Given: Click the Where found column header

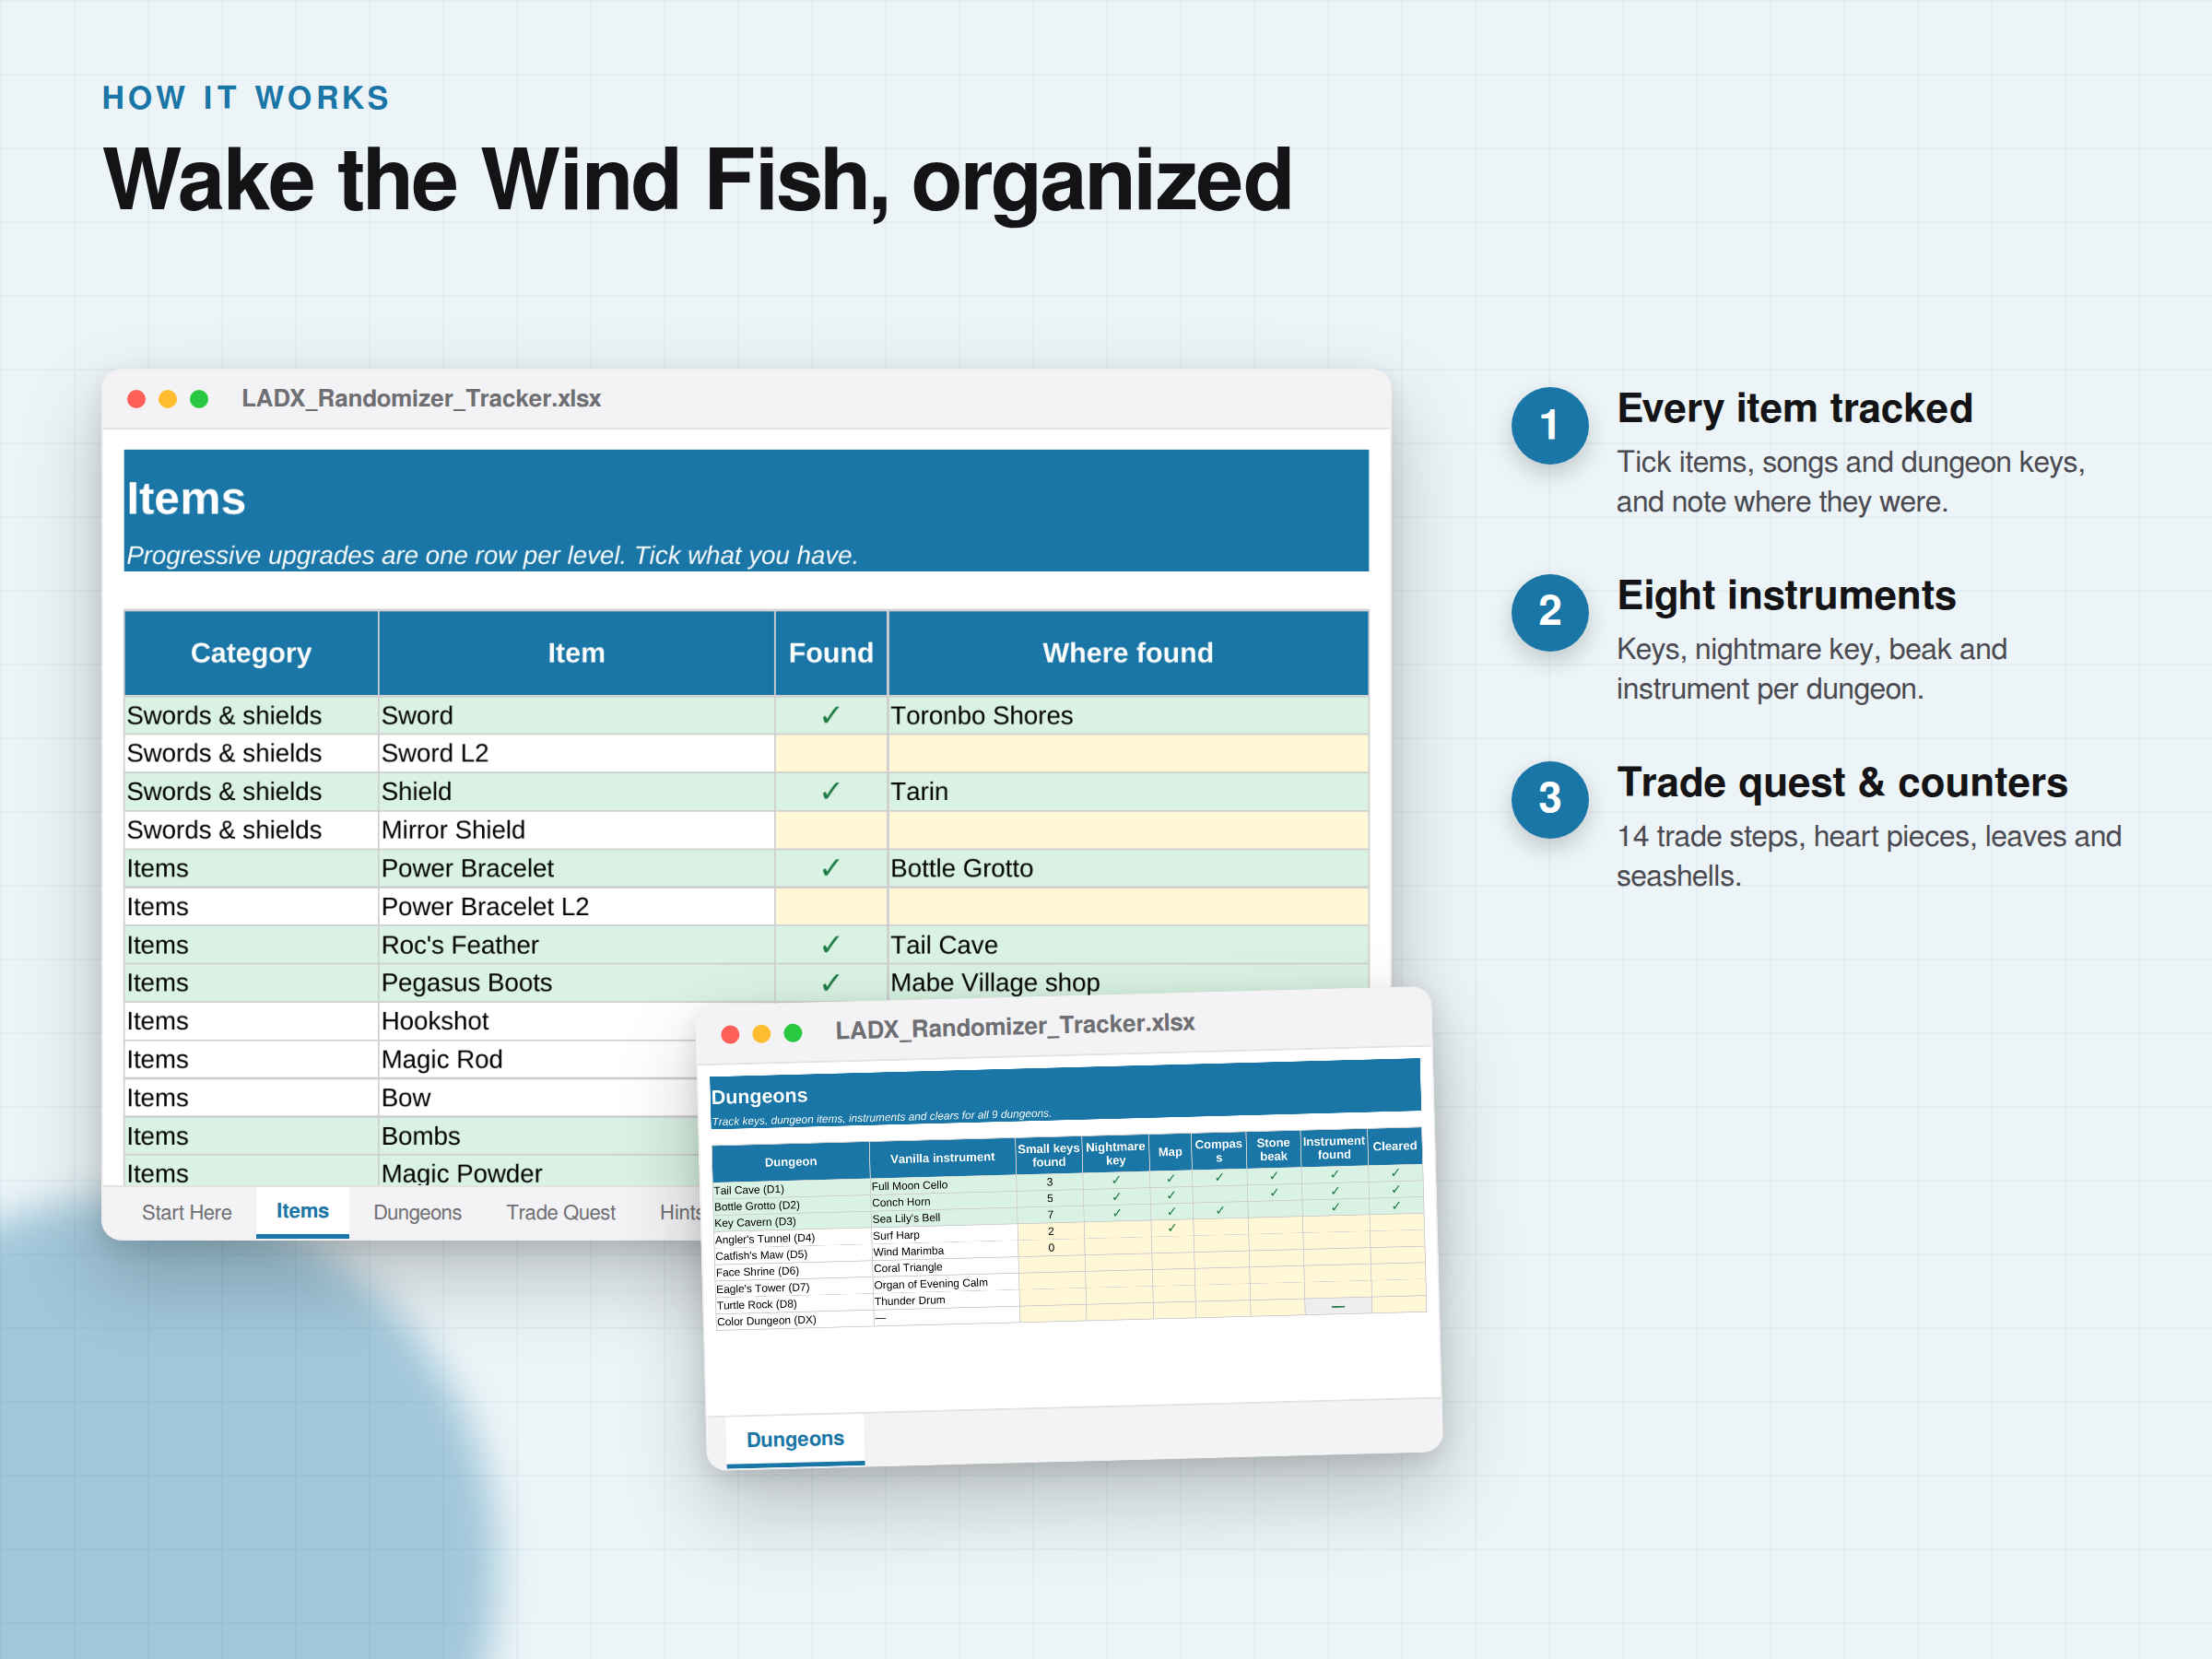Looking at the screenshot, I should 1127,653.
